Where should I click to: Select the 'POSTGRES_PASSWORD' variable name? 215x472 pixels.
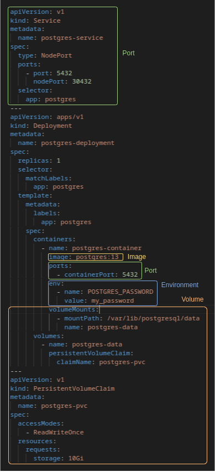tap(120, 292)
